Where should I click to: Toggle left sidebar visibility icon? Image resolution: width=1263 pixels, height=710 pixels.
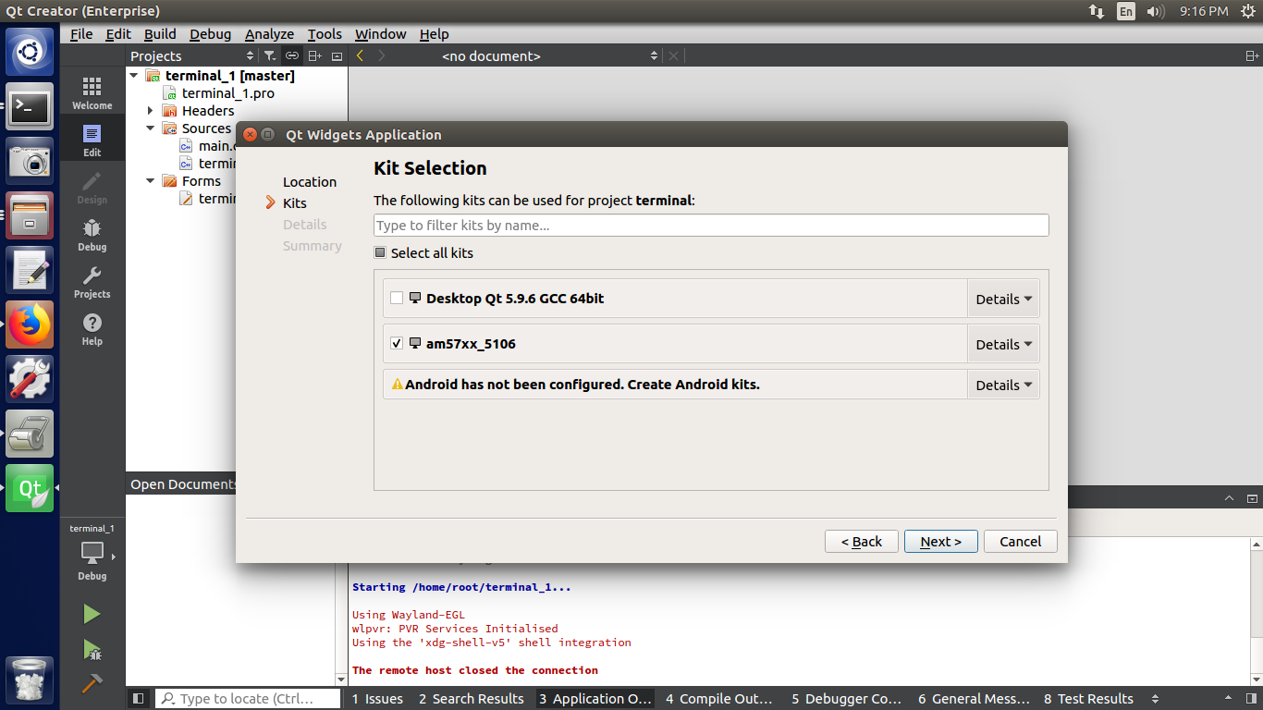coord(138,699)
